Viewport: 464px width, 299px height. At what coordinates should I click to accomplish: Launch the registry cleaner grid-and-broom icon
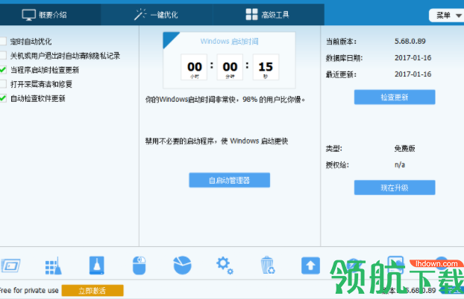(x=53, y=266)
